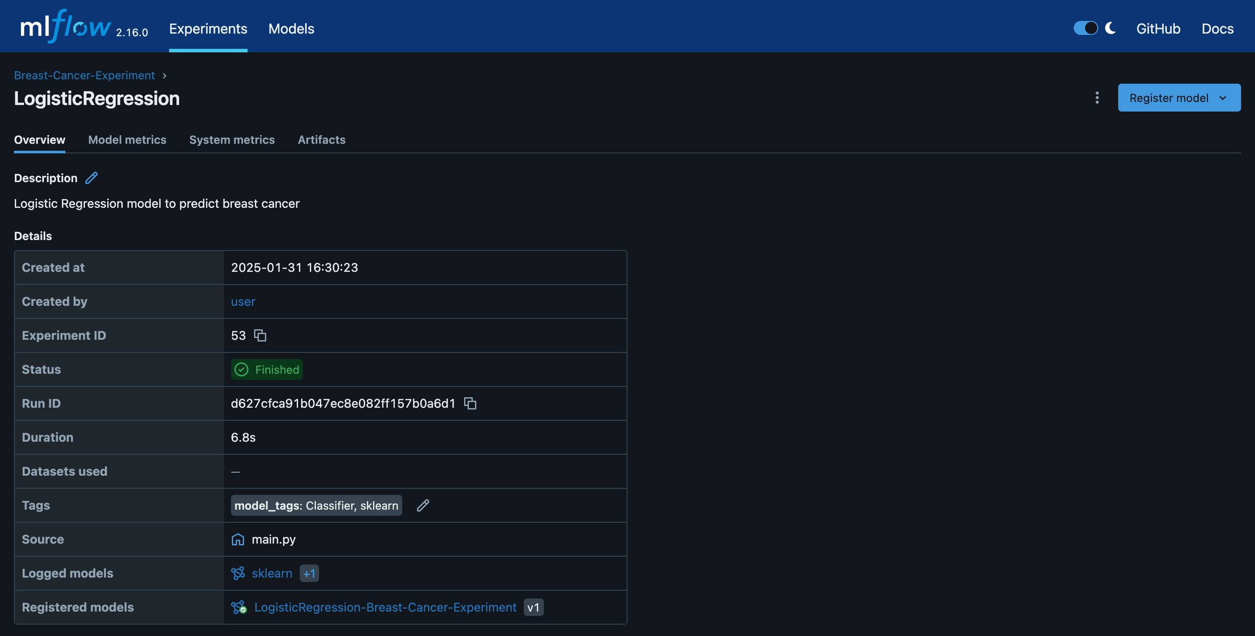Copy the Run ID to clipboard
The height and width of the screenshot is (636, 1255).
pos(470,403)
